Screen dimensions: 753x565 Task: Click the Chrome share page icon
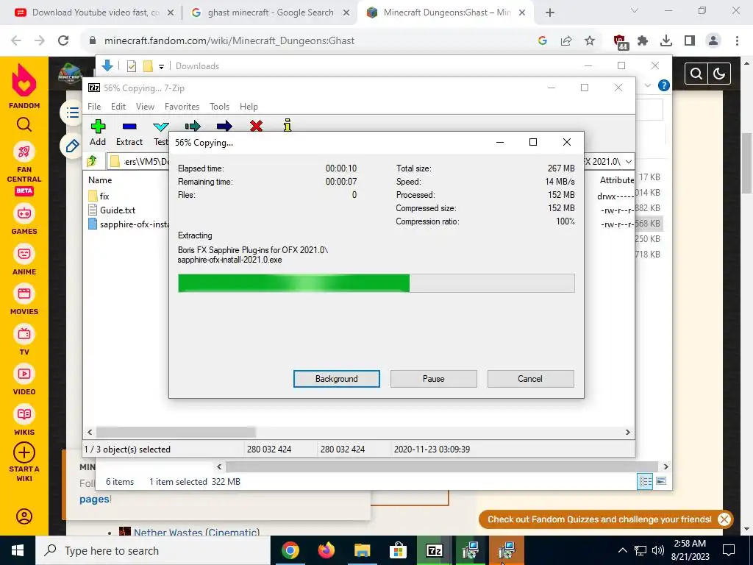(x=566, y=41)
